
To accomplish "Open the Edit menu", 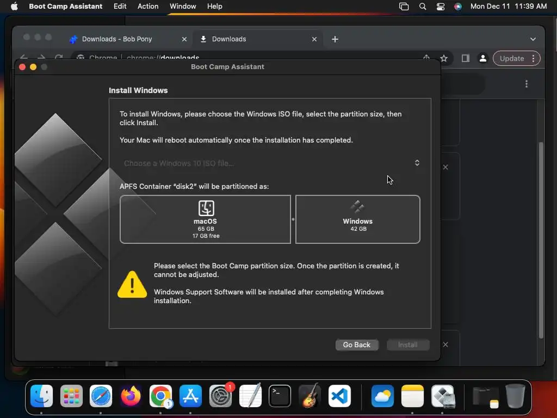I will click(120, 6).
